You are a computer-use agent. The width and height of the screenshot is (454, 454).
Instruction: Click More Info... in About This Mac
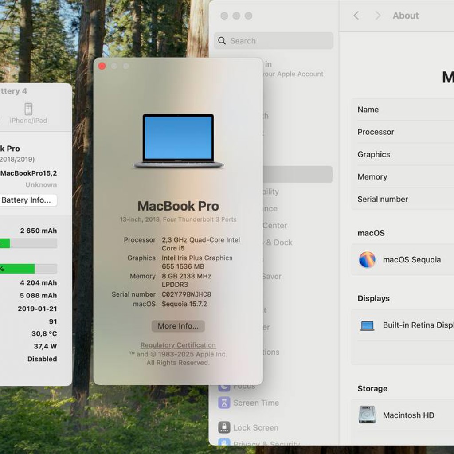(178, 326)
